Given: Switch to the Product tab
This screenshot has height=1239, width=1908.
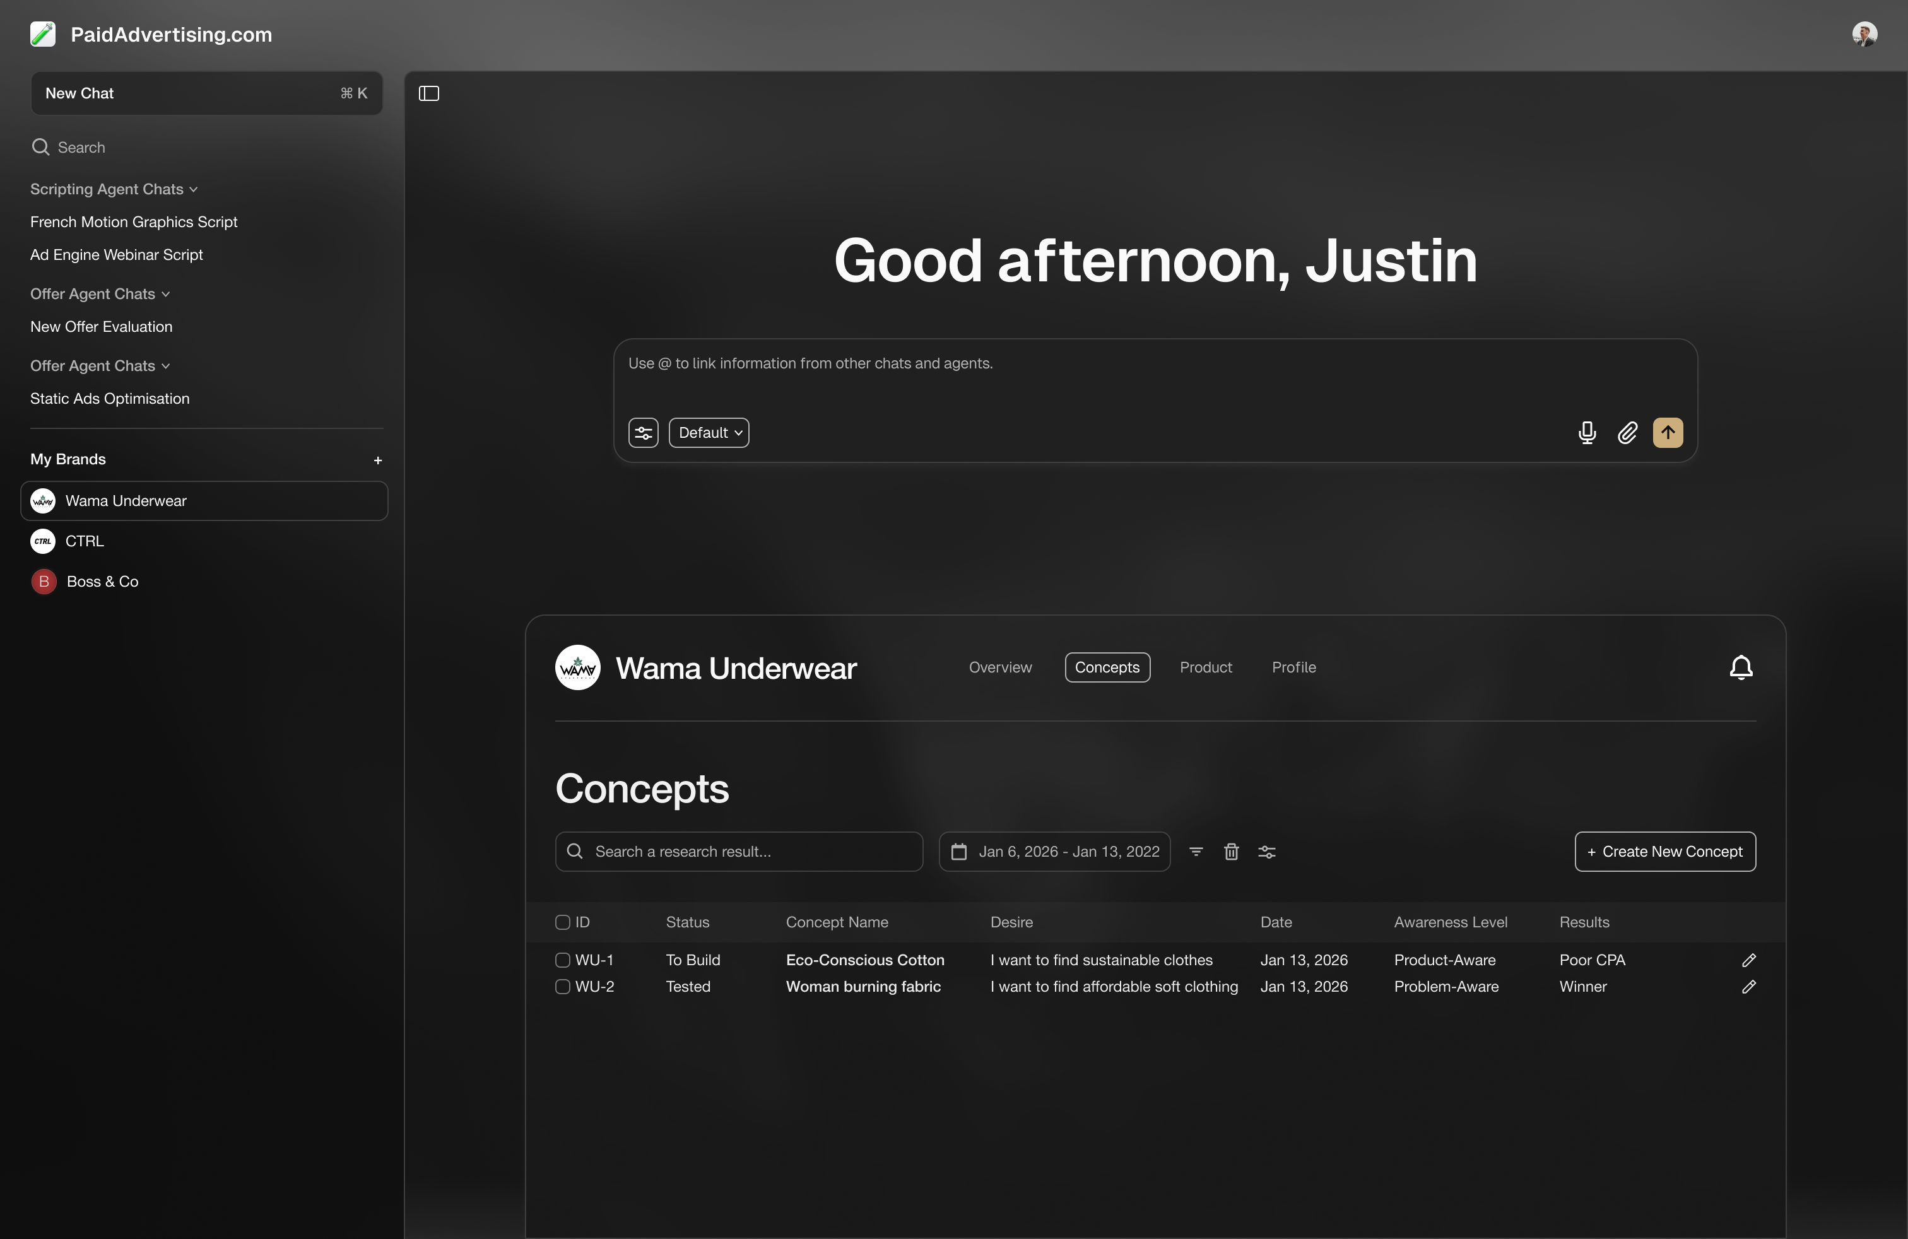Looking at the screenshot, I should [x=1205, y=667].
